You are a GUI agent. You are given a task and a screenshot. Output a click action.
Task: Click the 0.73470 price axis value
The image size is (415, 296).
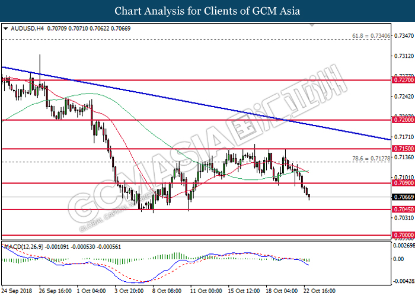click(404, 36)
